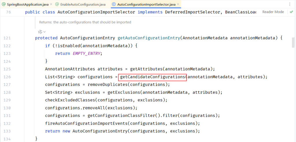Viewport: 296px width, 142px height.
Task: Click the AutoConfigurationImportSelector class file icon
Action: coord(114,4)
